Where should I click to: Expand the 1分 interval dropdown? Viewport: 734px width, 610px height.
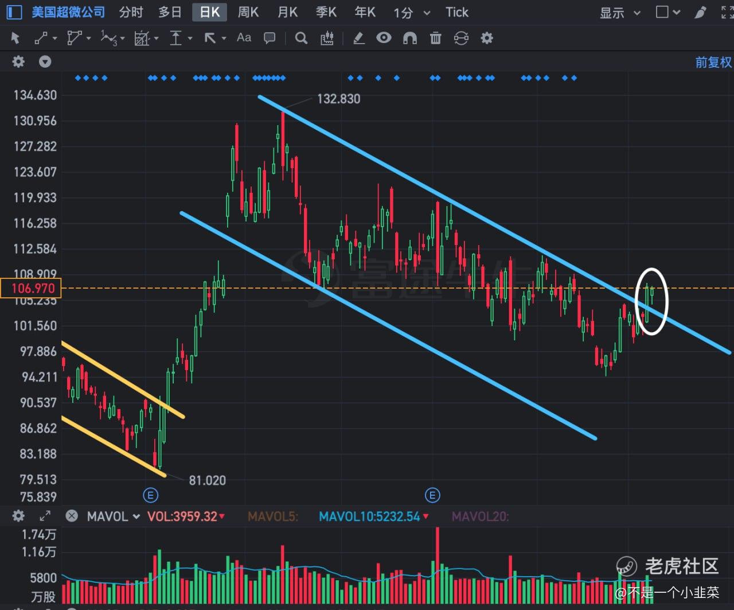click(x=426, y=13)
